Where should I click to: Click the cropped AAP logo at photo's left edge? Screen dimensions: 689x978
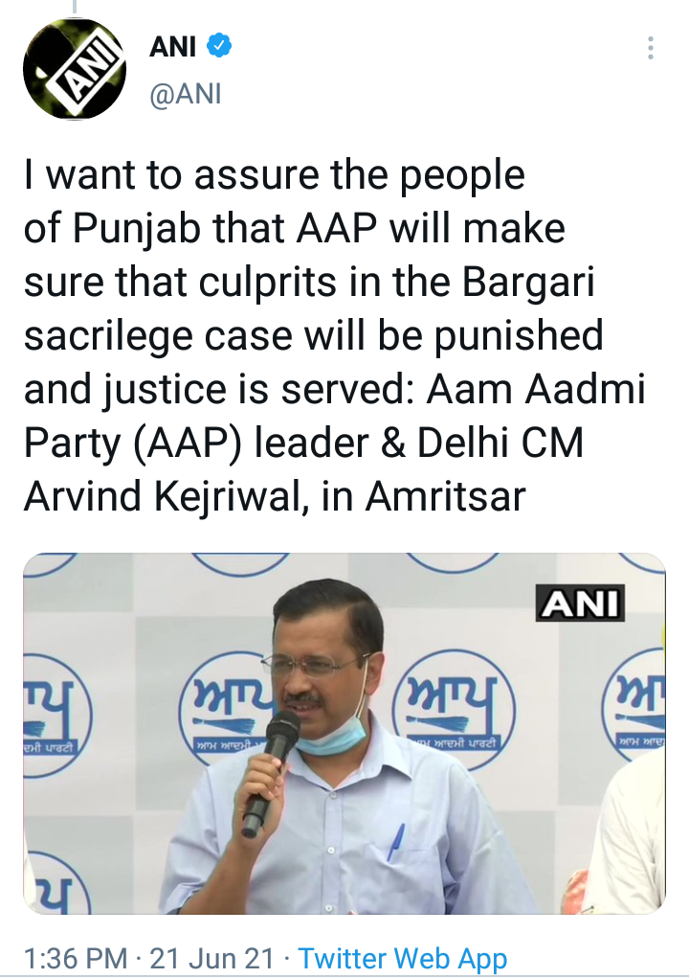click(57, 716)
